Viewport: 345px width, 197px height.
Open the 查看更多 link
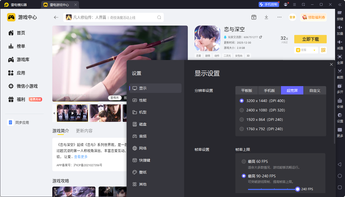point(81,157)
